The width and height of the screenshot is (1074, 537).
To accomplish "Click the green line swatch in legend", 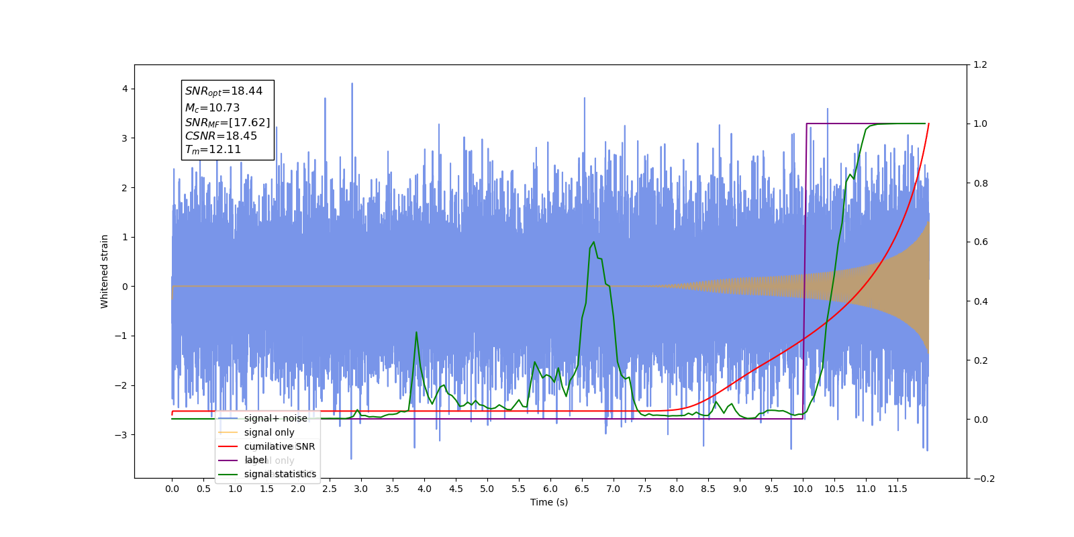I will (x=228, y=475).
